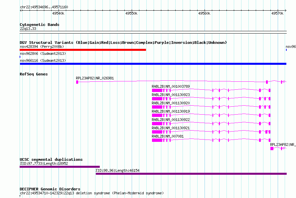Screen dimensions: 296x198
Task: Open the nsv428394 (Perry2008b) label
Action: [x=42, y=47]
